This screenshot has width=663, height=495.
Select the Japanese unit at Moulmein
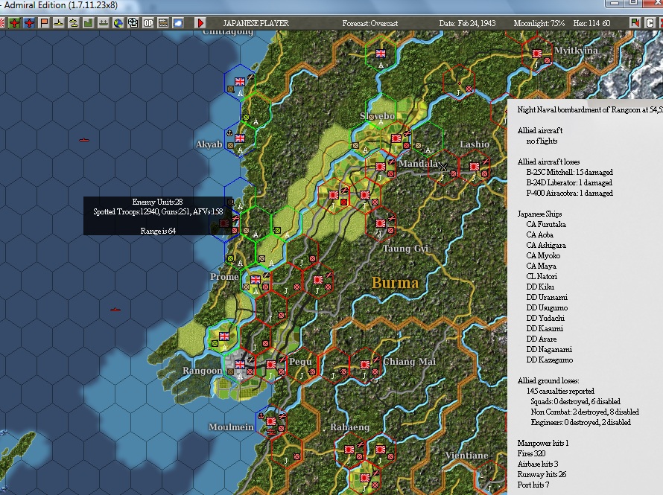coord(271,421)
